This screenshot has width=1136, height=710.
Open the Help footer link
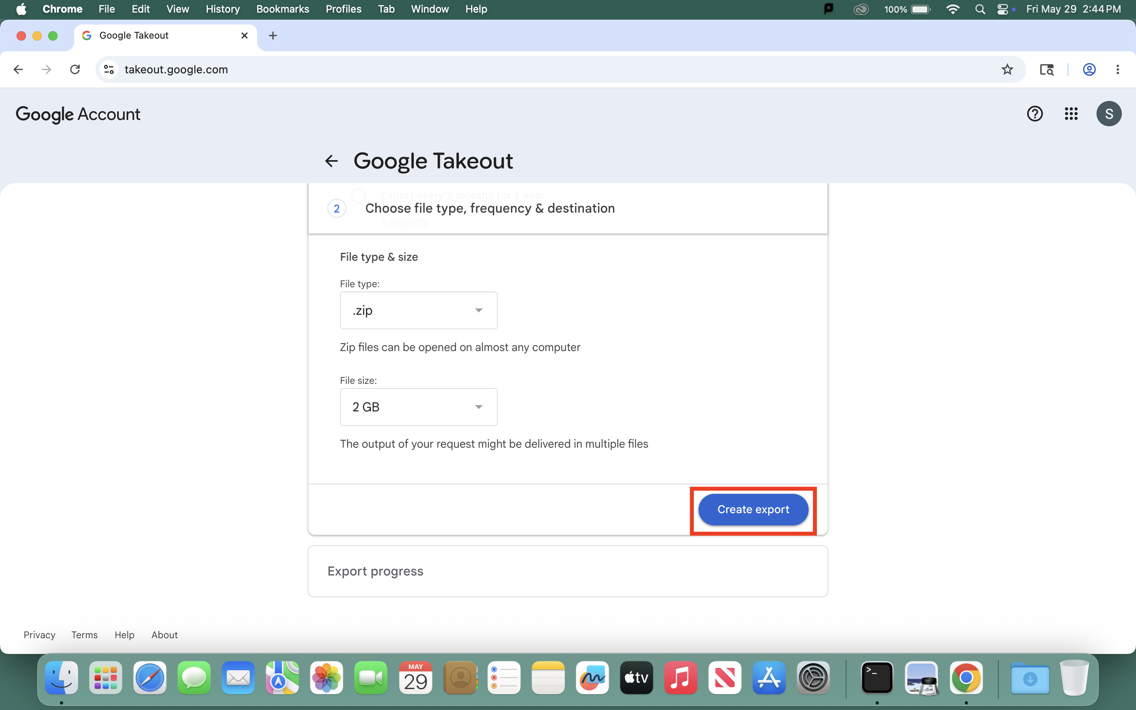124,635
